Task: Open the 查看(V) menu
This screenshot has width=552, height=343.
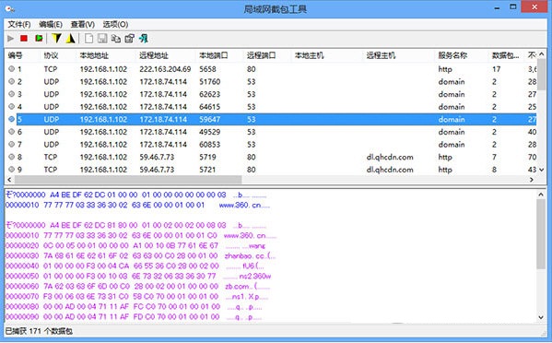Action: coord(83,24)
